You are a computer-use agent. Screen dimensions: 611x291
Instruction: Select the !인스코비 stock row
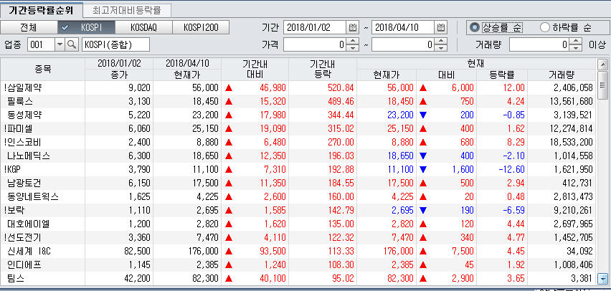(298, 142)
